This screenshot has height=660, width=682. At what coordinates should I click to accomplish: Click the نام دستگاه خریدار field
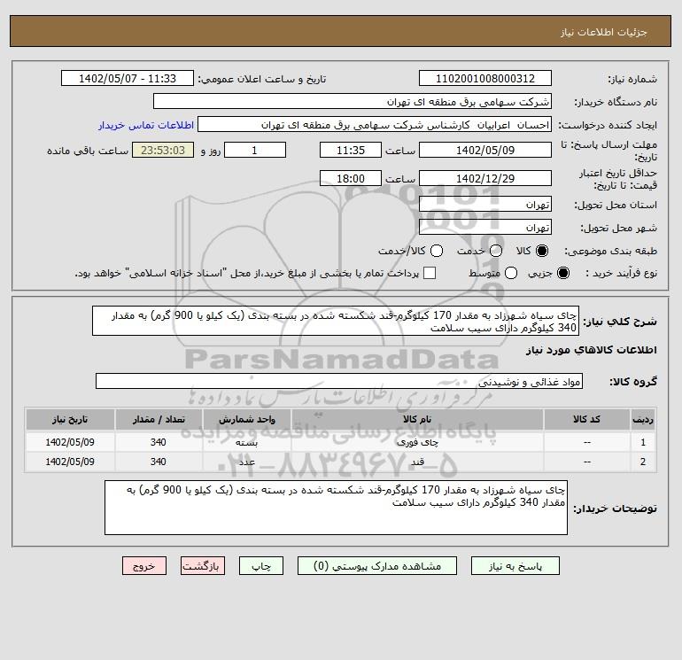(353, 102)
